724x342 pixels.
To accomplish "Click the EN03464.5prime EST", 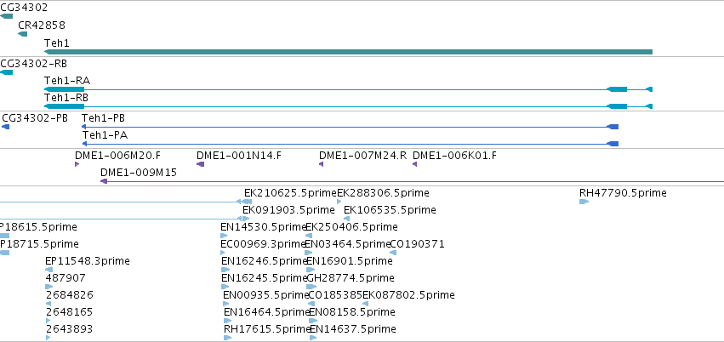I will pos(309,253).
